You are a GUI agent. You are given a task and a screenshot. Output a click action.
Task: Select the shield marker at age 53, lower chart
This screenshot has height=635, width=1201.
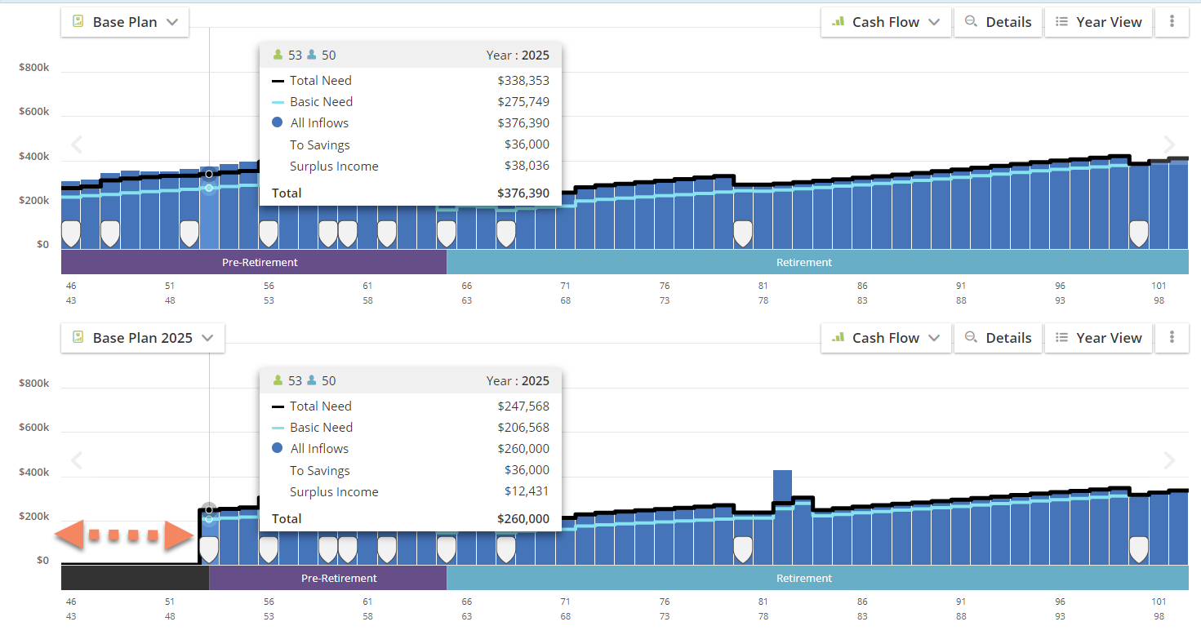click(209, 549)
